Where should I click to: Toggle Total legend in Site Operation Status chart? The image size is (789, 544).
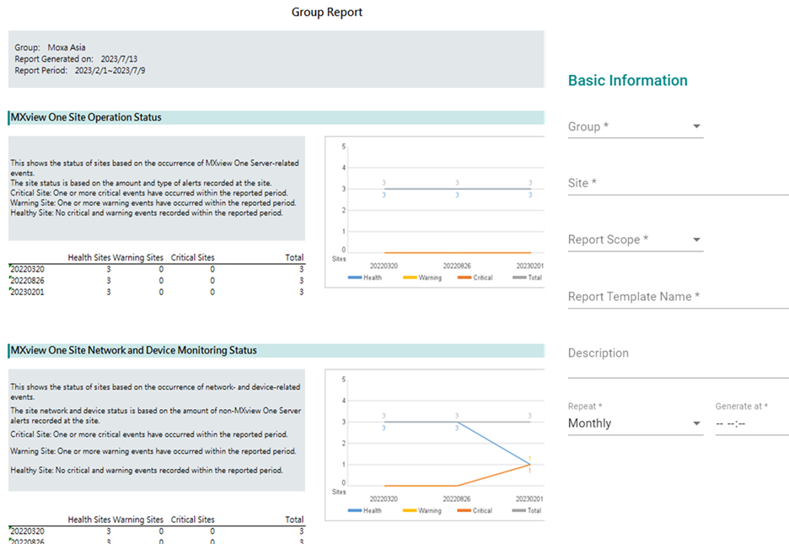[x=528, y=277]
